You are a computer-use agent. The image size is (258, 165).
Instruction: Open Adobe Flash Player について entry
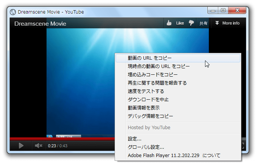point(178,155)
